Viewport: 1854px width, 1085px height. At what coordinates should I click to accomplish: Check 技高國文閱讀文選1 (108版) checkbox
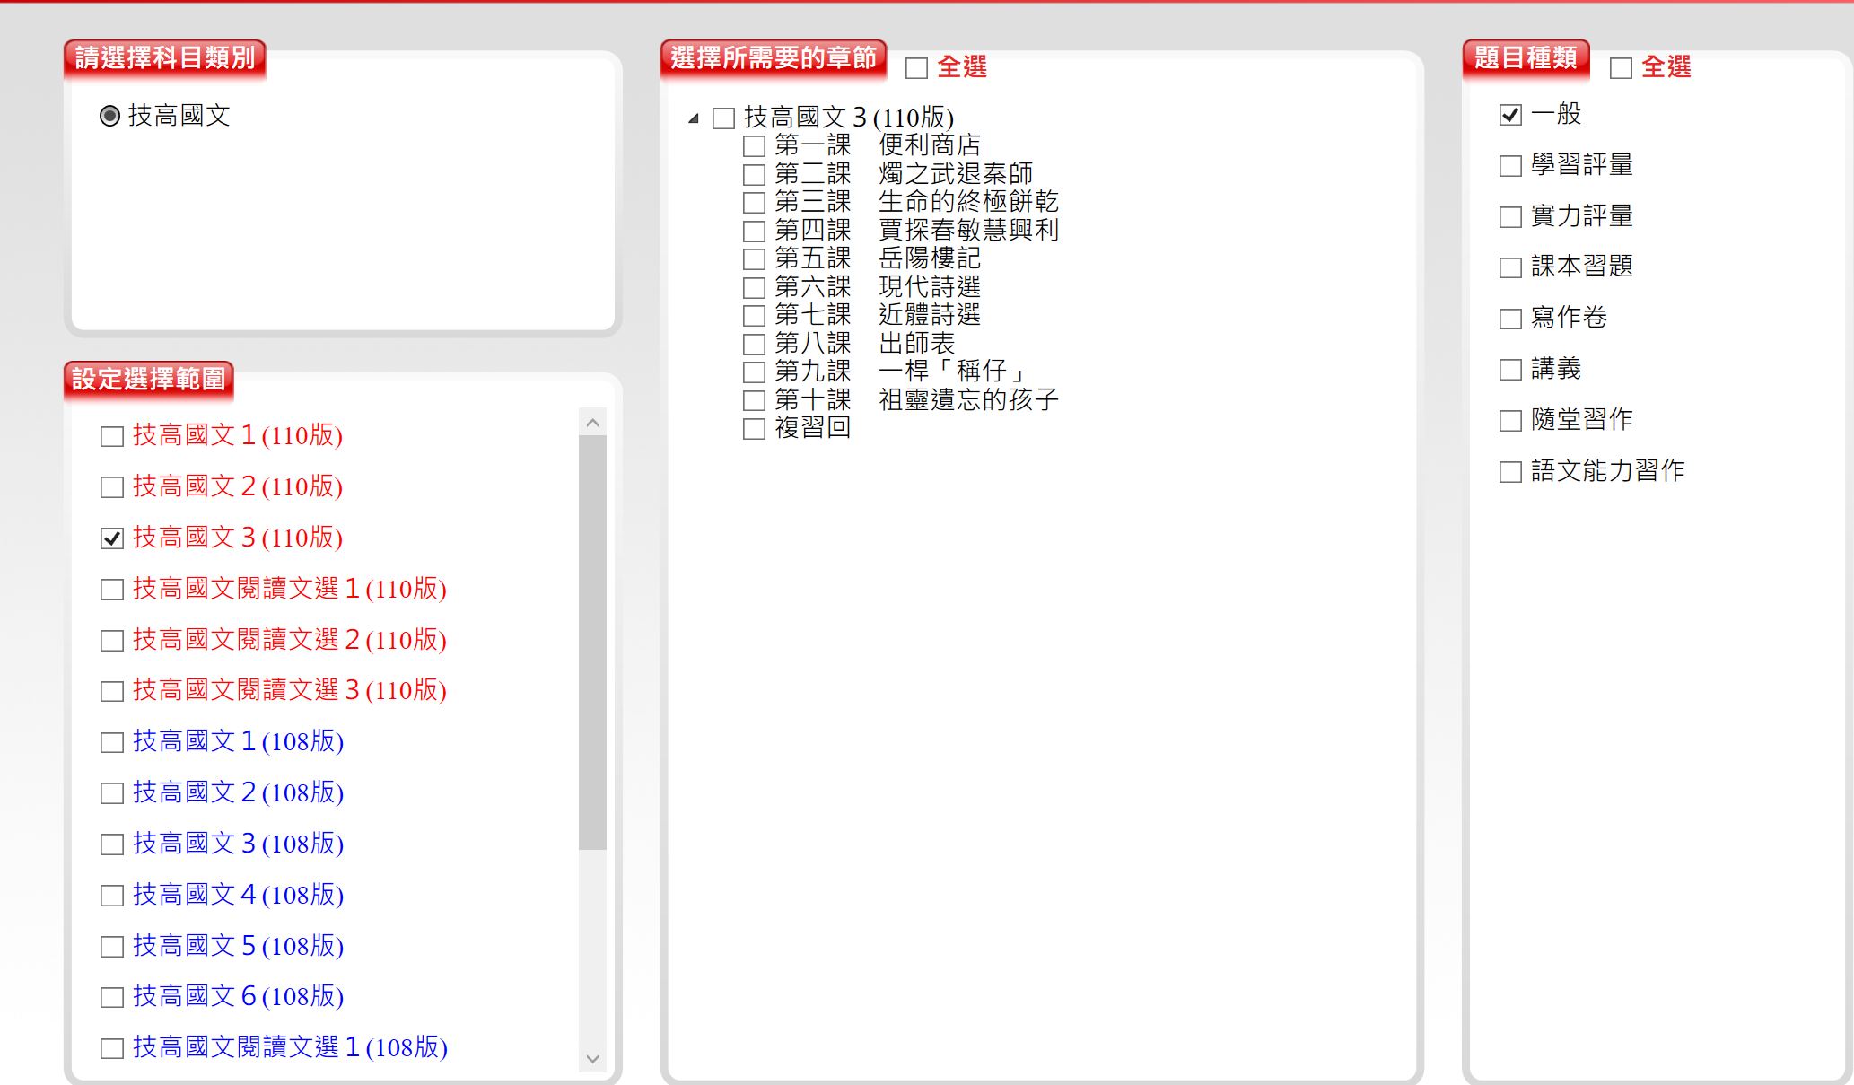point(112,1048)
